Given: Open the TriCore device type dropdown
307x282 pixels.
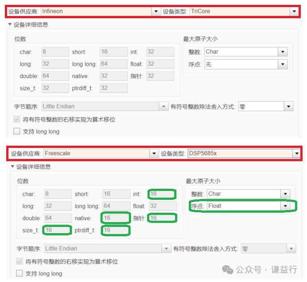Looking at the screenshot, I should [294, 12].
